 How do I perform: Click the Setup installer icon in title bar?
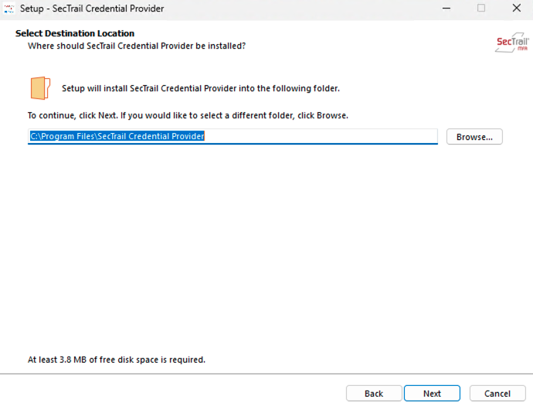coord(9,9)
